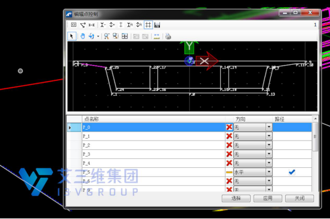
Task: Click the 选择 button
Action: tap(236, 198)
